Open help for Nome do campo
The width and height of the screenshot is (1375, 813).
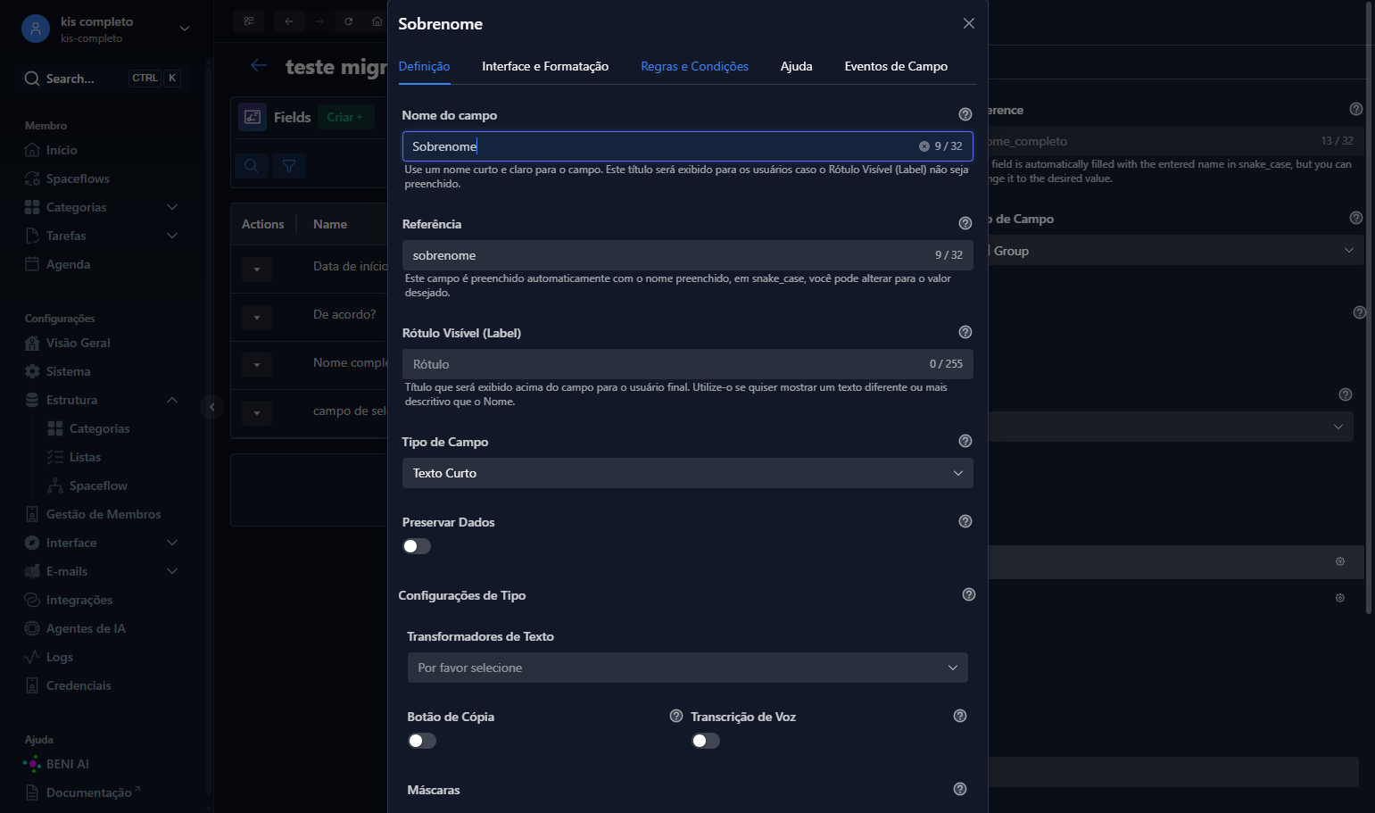pos(965,114)
